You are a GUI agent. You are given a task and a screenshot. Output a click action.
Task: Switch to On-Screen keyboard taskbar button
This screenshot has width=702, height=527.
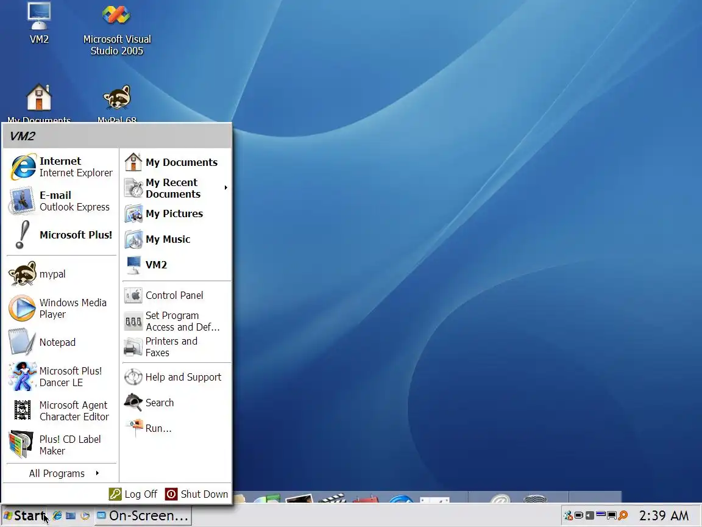coord(143,515)
